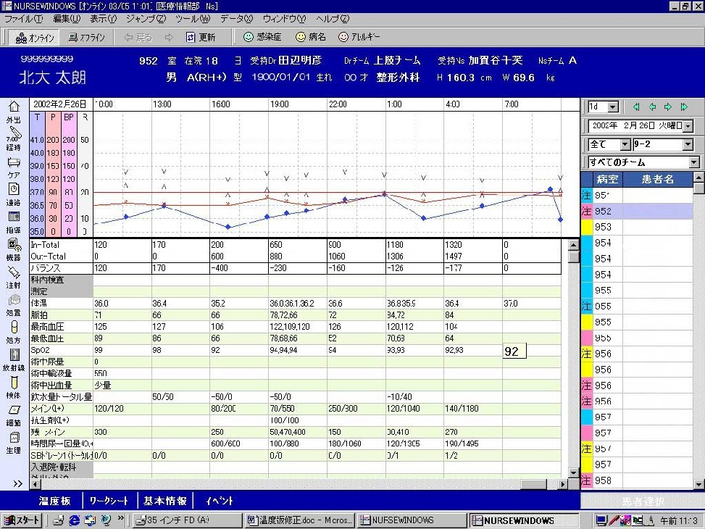
Task: Switch to 基本情報 tab
Action: [165, 501]
